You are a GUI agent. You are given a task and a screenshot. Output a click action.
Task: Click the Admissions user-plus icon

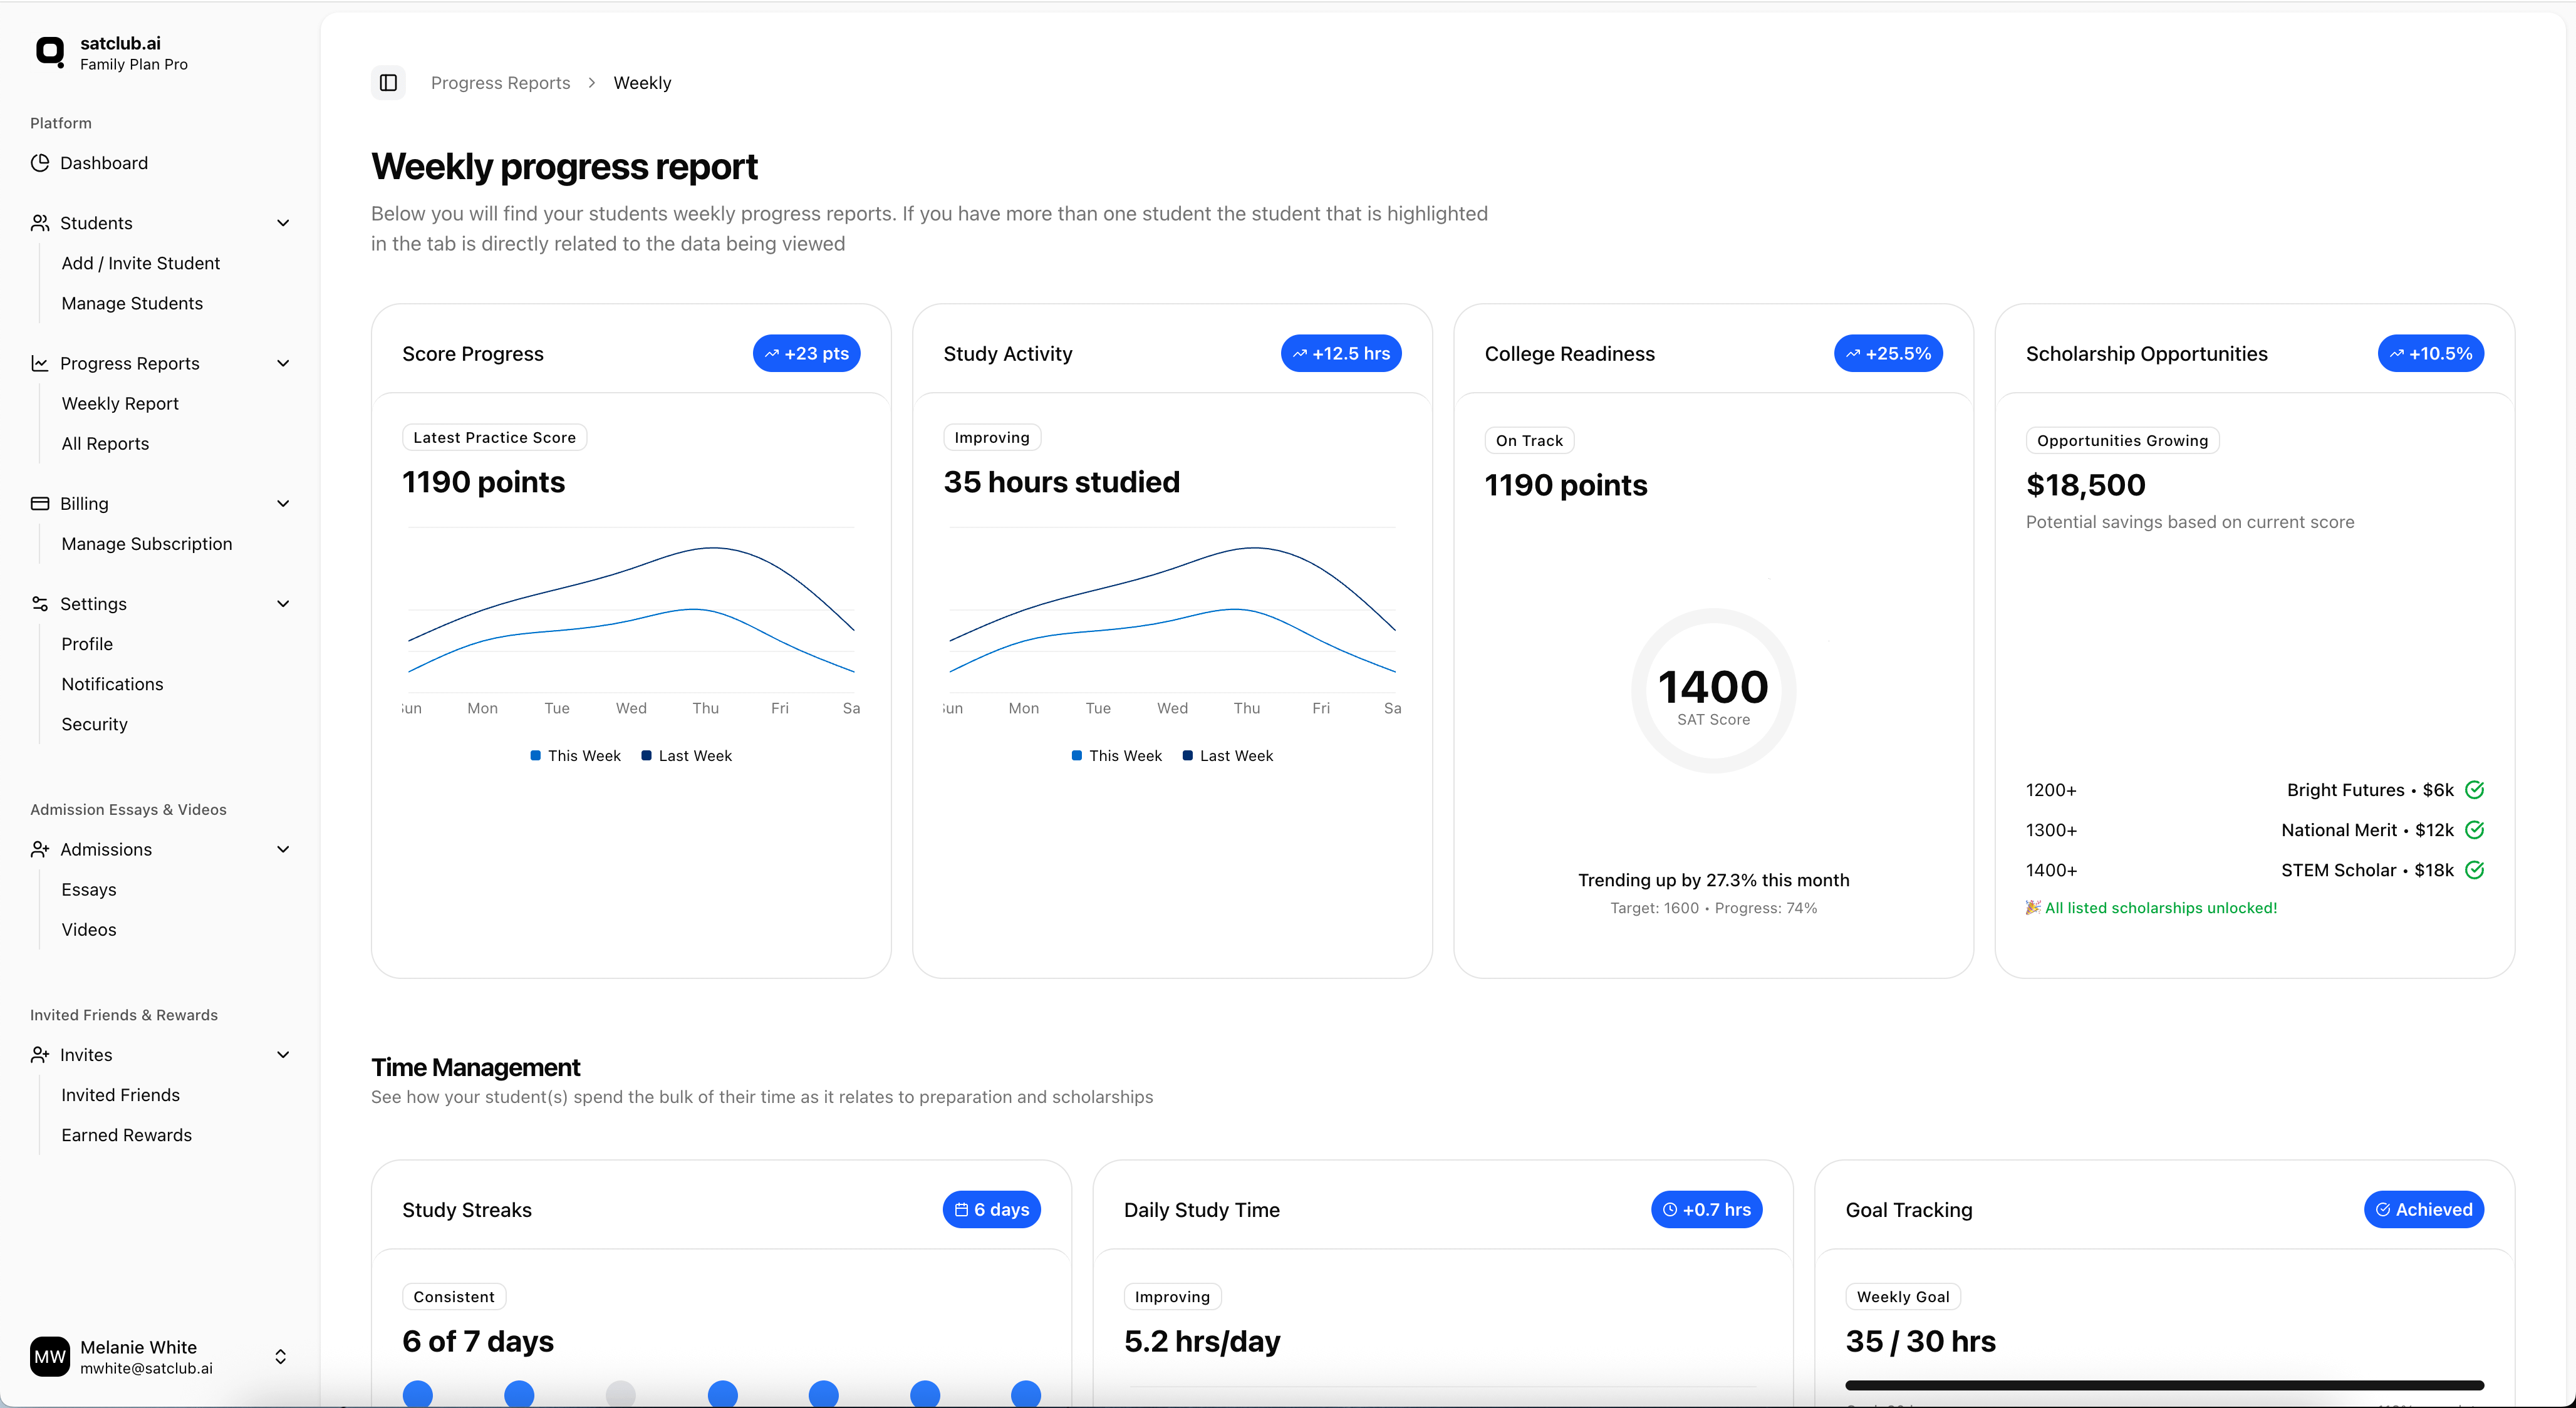point(40,849)
